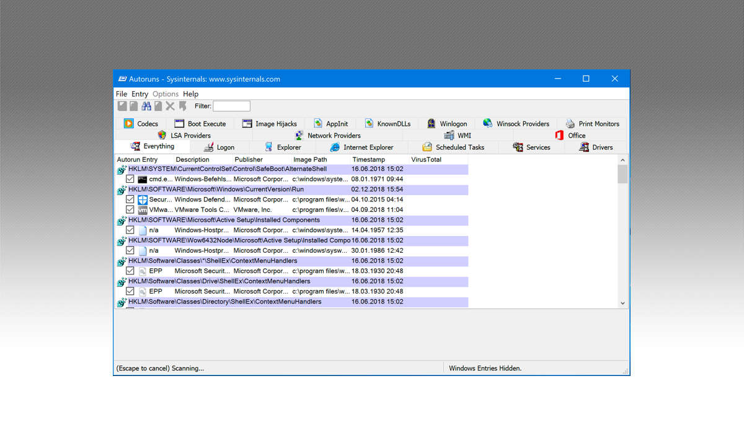Open the Office tab
This screenshot has width=744, height=446.
click(570, 135)
